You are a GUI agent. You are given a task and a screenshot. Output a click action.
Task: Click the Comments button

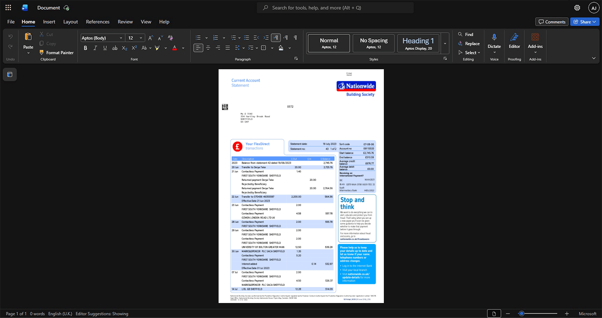pyautogui.click(x=552, y=22)
